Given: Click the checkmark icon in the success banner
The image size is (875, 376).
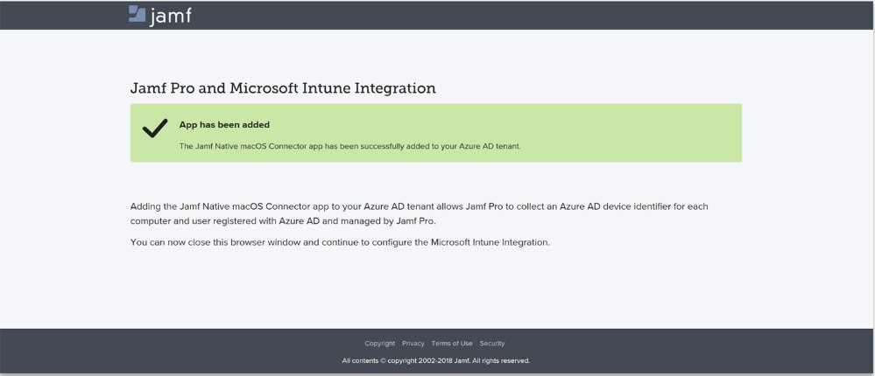Looking at the screenshot, I should [155, 129].
